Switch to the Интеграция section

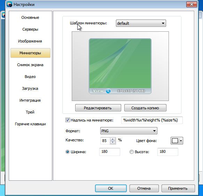30,100
